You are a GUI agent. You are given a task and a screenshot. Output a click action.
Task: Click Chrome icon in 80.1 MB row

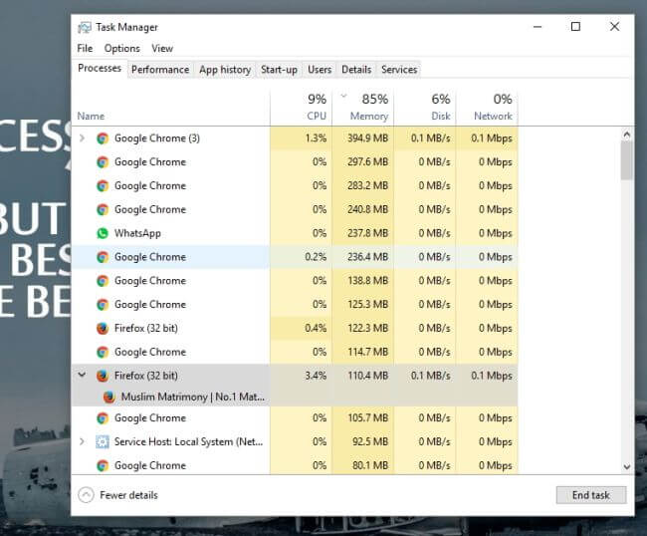click(103, 465)
